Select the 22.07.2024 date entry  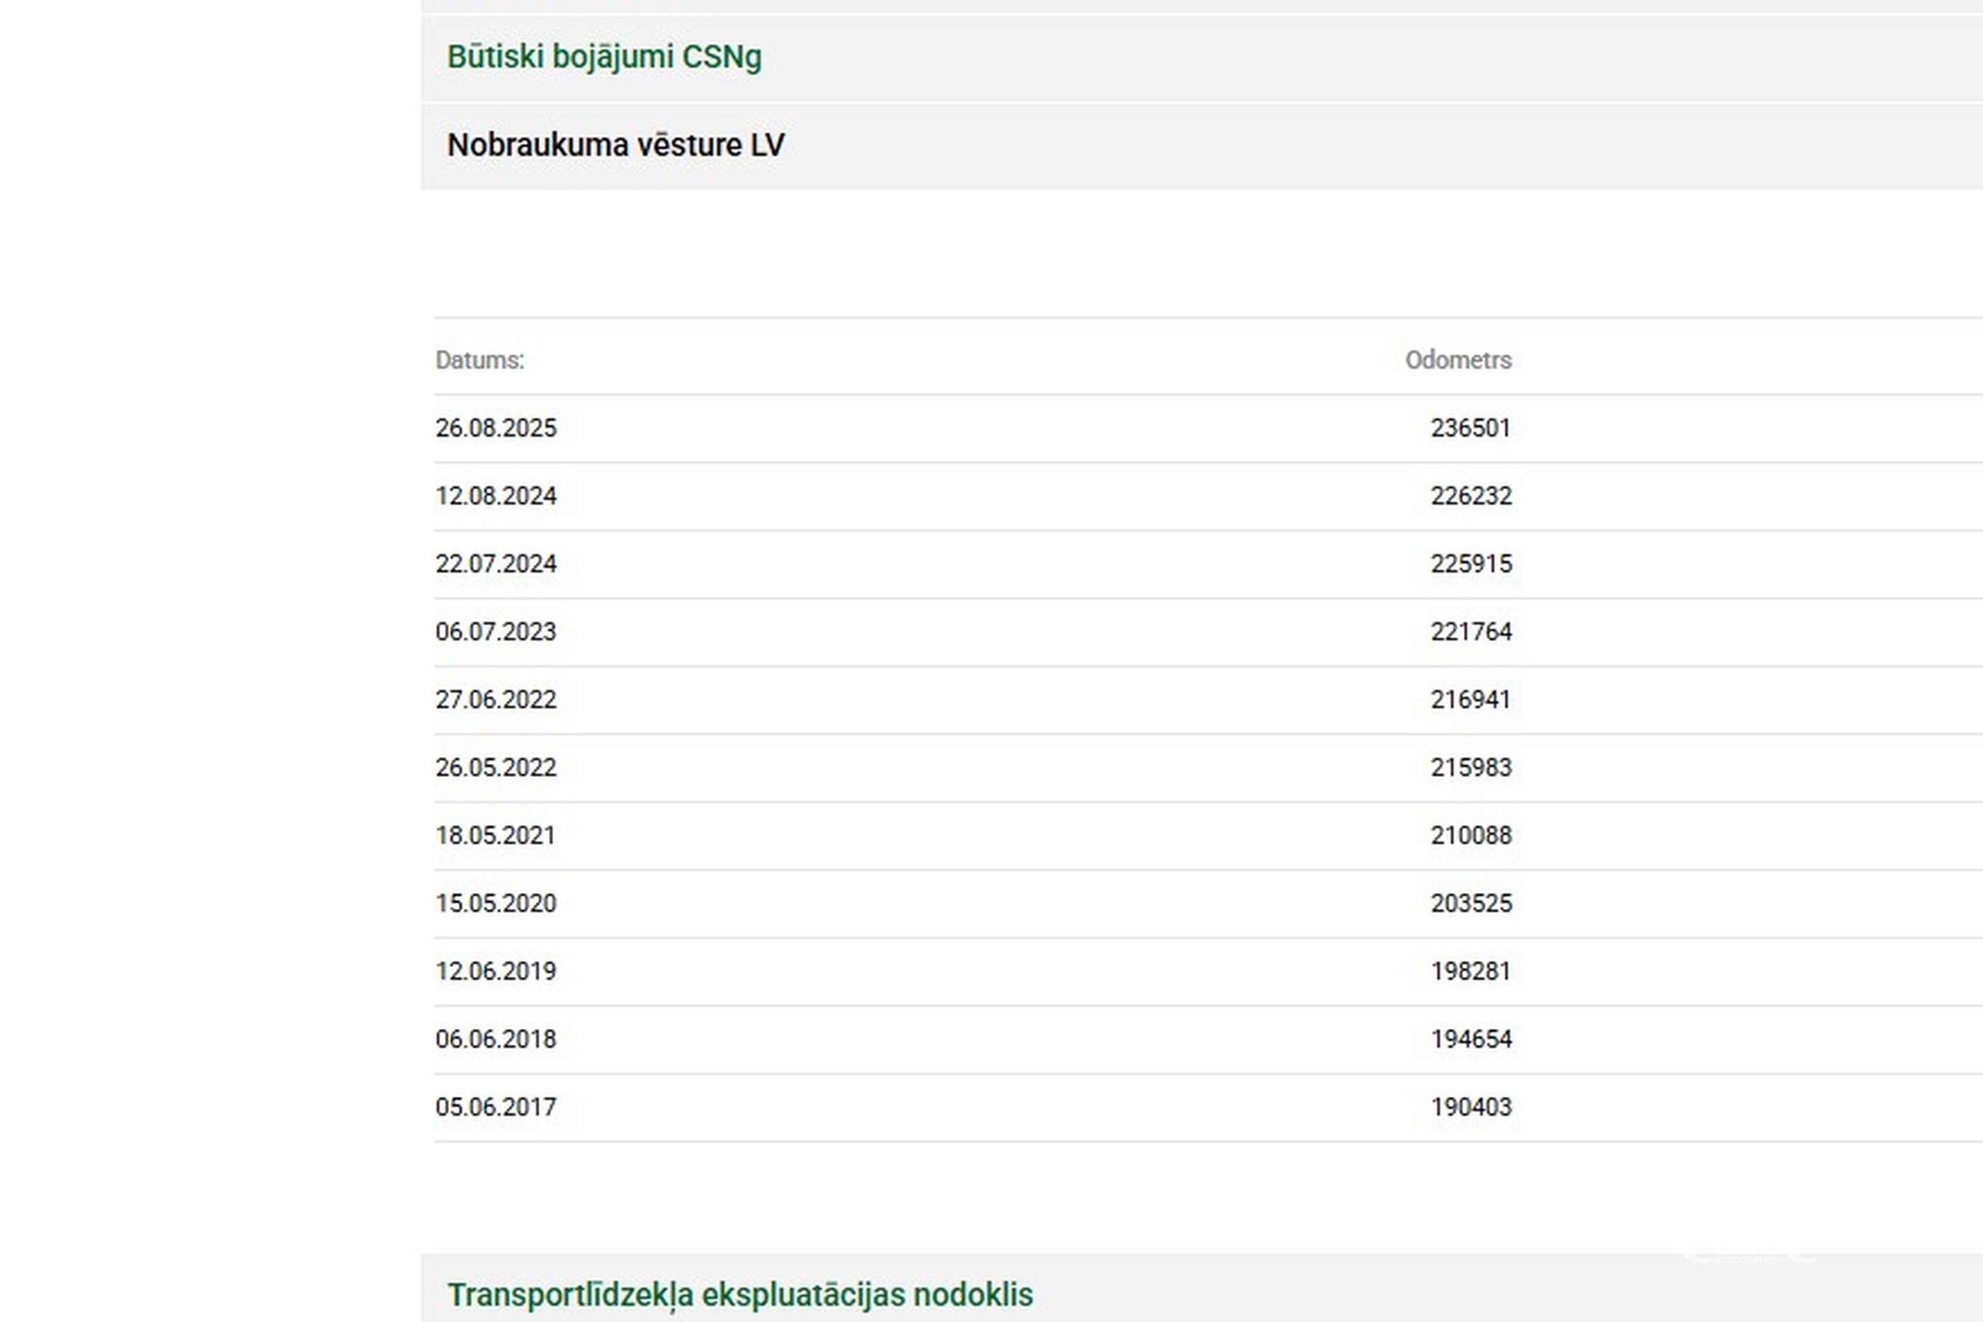tap(496, 564)
